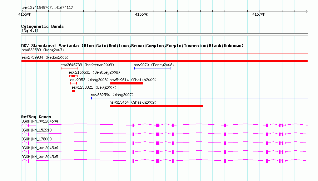This screenshot has width=318, height=181.
Task: Click the 41650k ruler label
Action: 25,14
